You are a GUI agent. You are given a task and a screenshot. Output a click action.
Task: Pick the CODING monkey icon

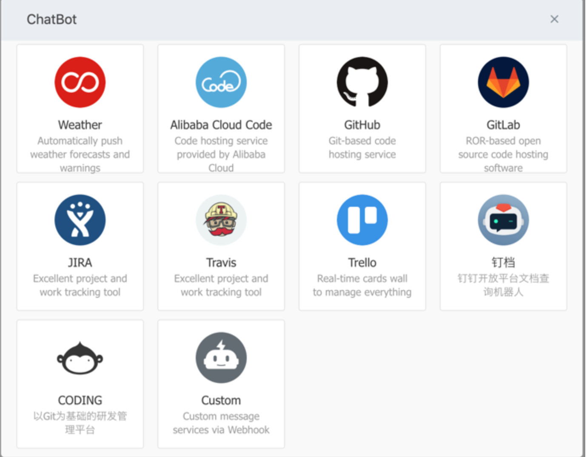80,358
